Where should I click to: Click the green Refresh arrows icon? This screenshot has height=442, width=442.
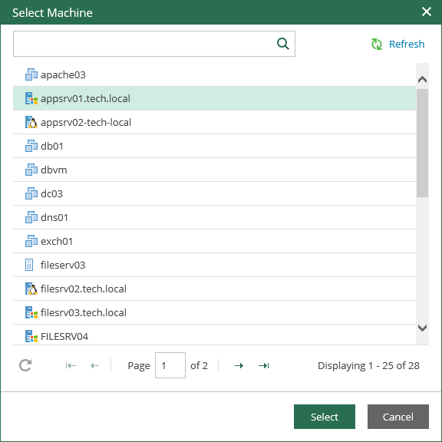coord(376,45)
